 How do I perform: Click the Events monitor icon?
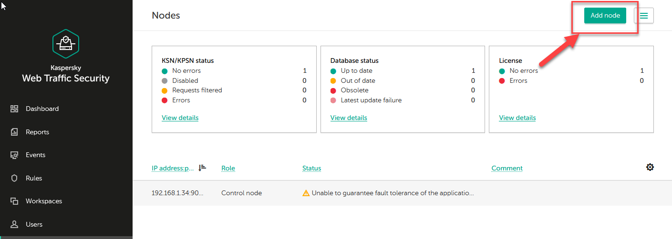tap(14, 155)
